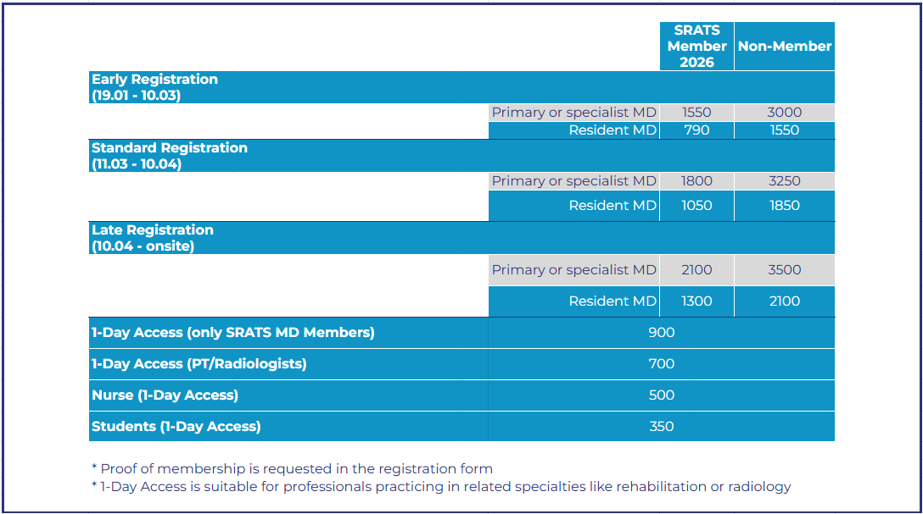Screen dimensions: 923x514
Task: Click the 1850 standard resident non-member price
Action: [785, 206]
